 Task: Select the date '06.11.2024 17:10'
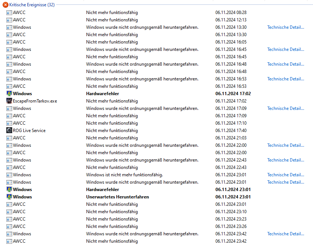[x=231, y=123]
